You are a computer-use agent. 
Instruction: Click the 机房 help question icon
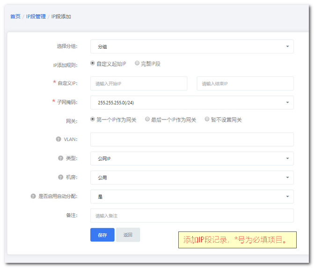click(60, 177)
